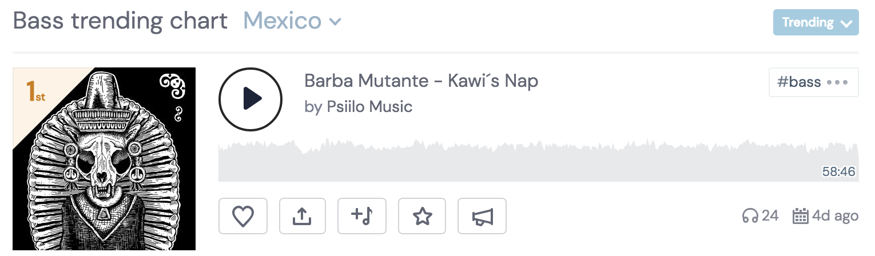Click the share upload icon

302,216
